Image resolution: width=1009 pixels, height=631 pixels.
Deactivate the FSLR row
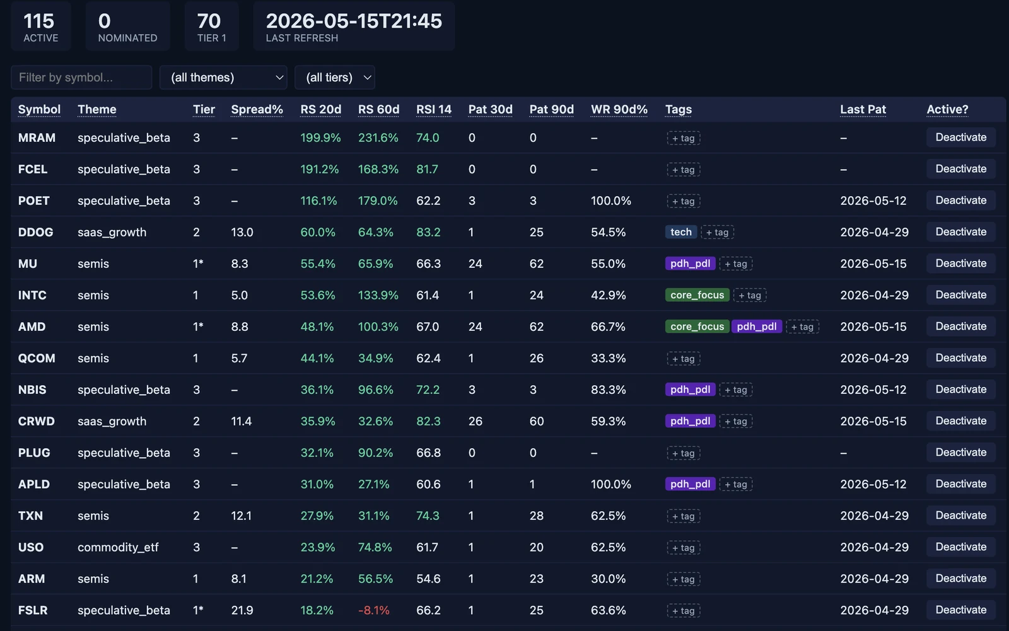(960, 610)
